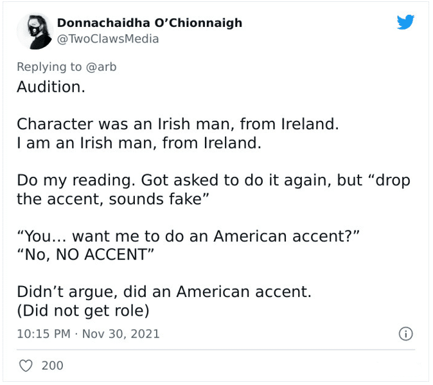Click the word 'Audition.'
This screenshot has height=385, width=433.
[x=51, y=87]
